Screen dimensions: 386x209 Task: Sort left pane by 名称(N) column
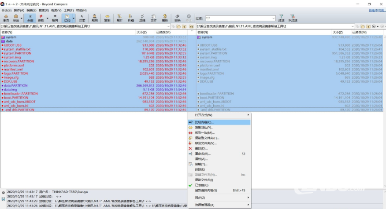[x=68, y=32]
